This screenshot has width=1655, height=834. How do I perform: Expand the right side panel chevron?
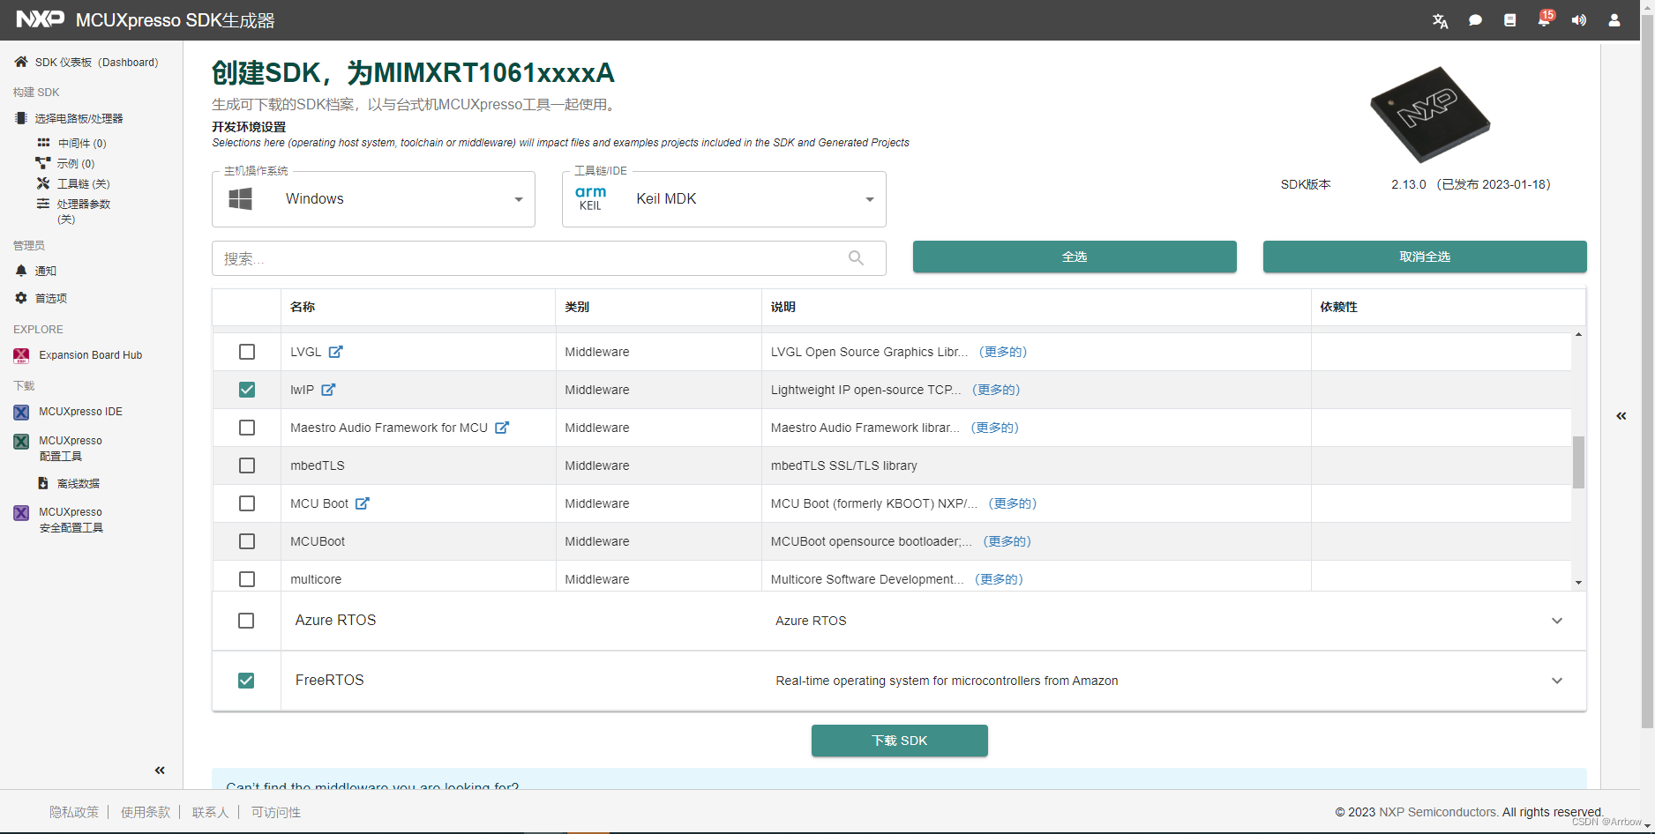point(1621,416)
